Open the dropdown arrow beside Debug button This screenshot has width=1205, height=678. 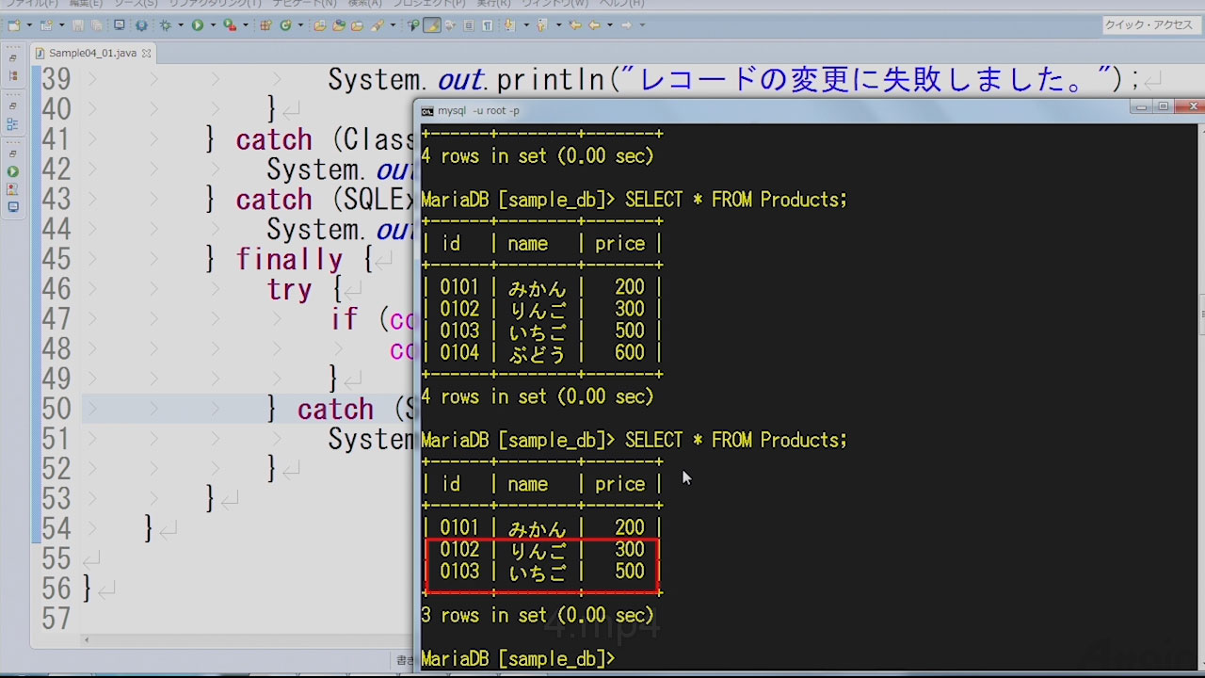click(180, 25)
